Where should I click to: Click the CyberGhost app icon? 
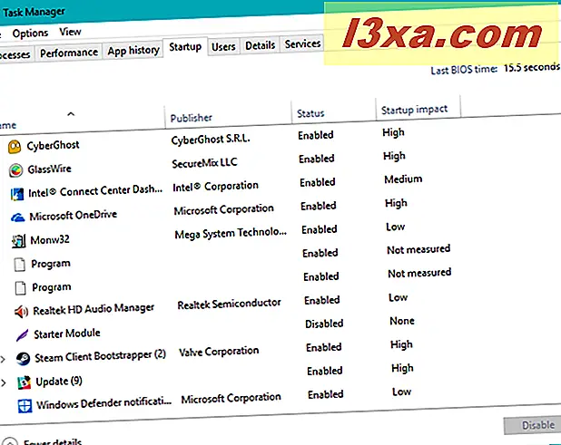click(15, 147)
